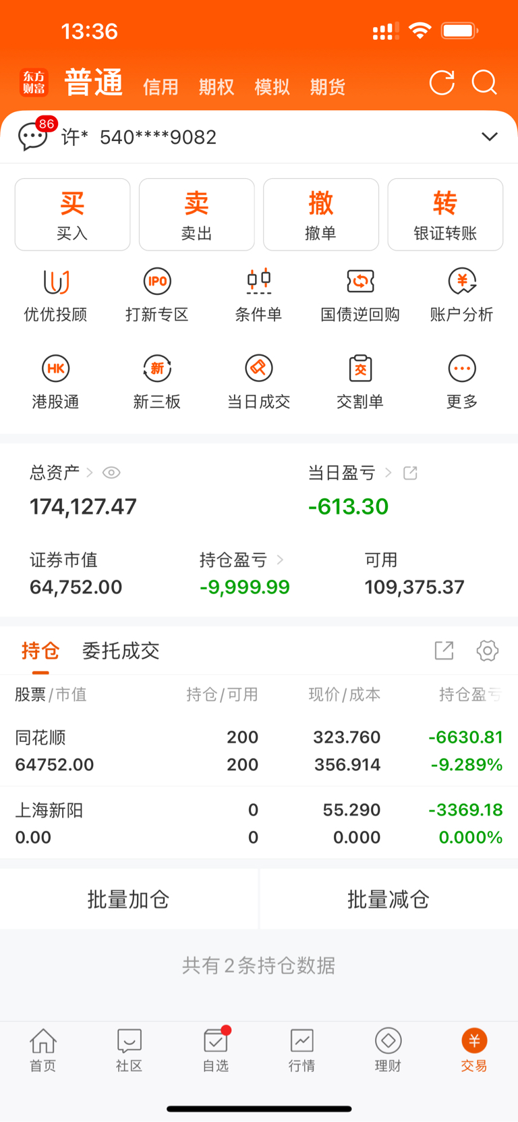Tap 同花顺 loss -6630.81
Viewport: 518px width, 1122px height.
(466, 737)
